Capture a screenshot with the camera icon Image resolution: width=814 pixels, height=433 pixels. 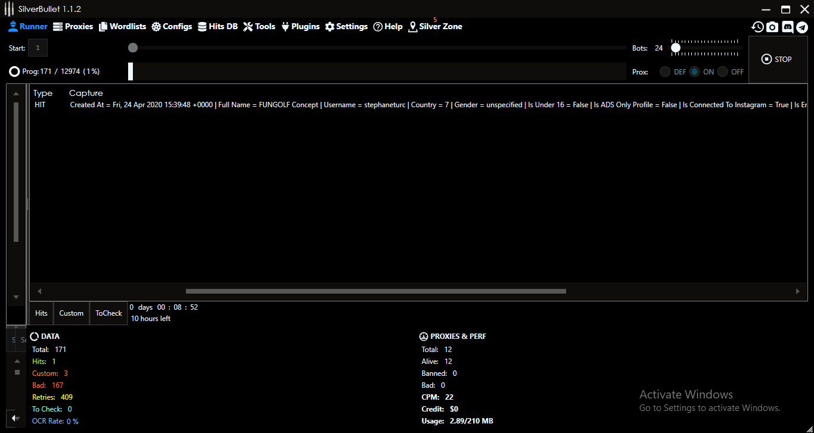[x=772, y=27]
